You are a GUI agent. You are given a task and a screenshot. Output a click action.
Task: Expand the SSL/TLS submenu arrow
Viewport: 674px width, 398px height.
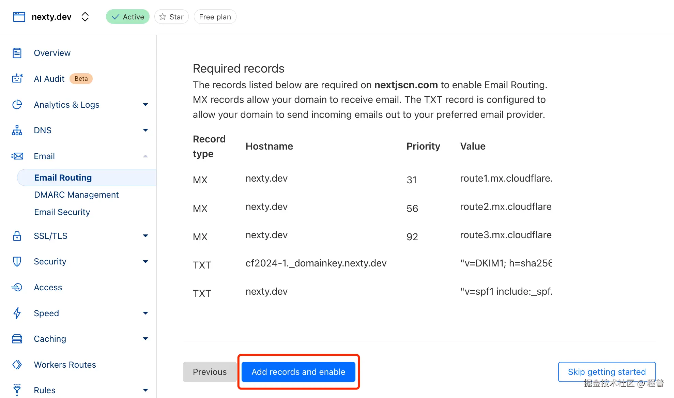[x=145, y=236]
